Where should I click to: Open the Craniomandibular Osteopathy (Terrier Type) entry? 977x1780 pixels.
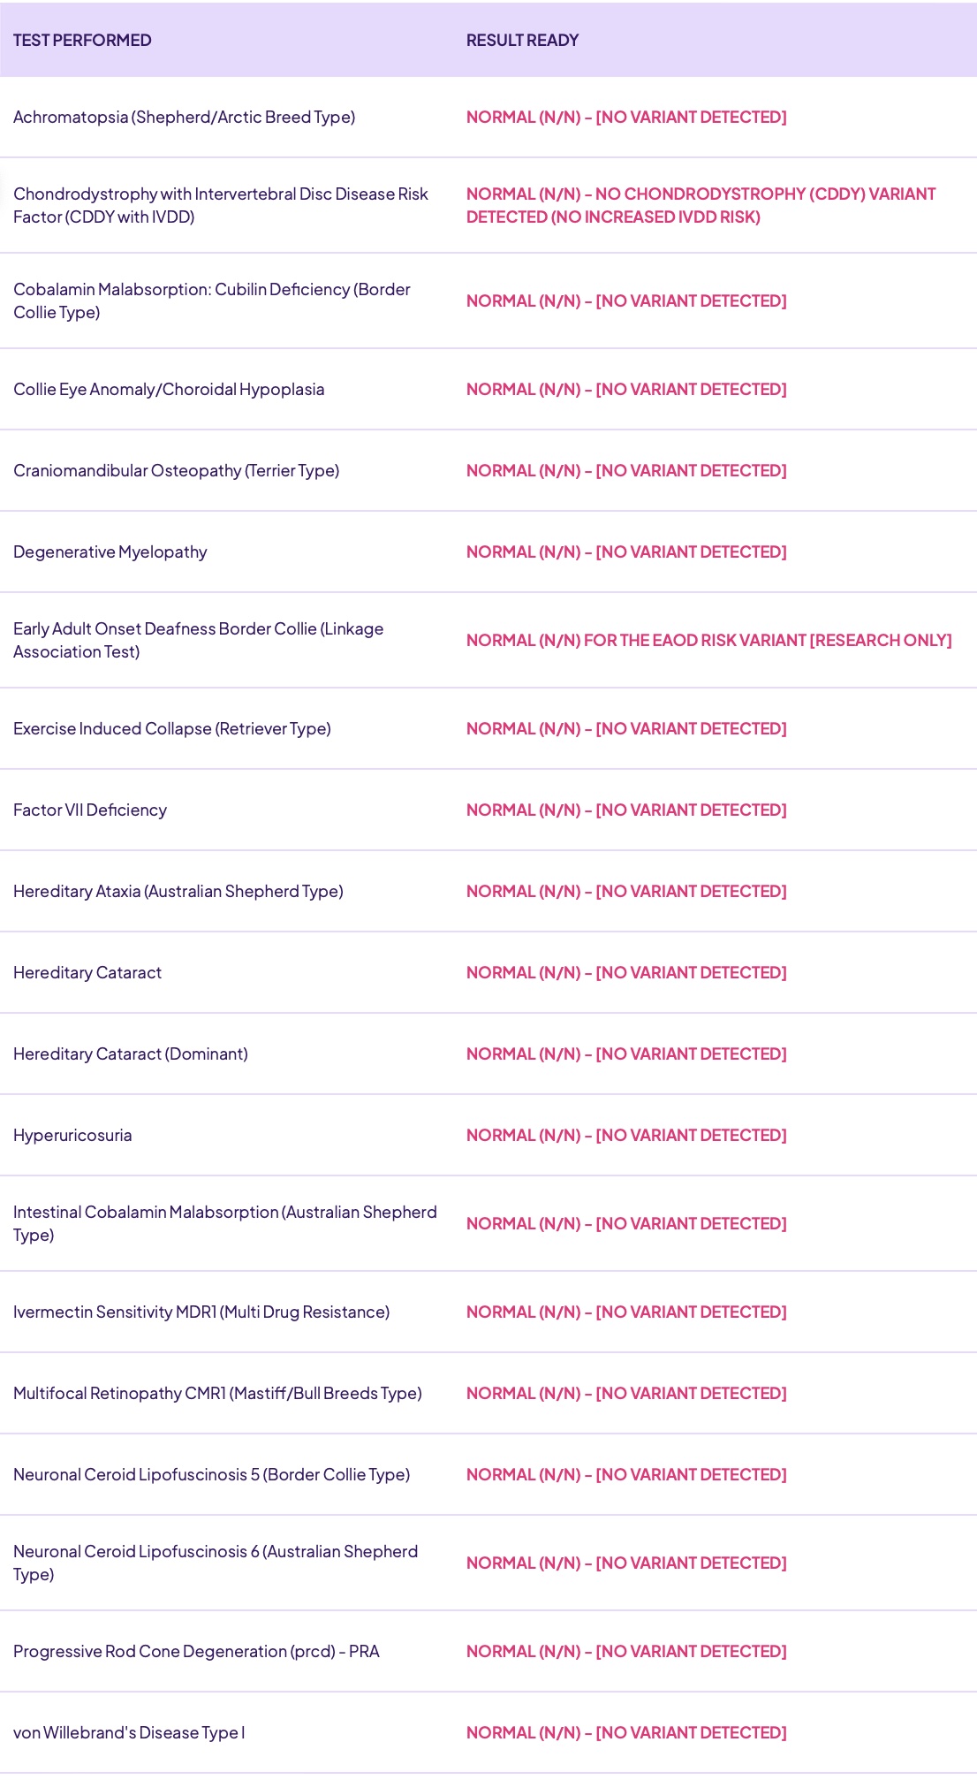(176, 471)
